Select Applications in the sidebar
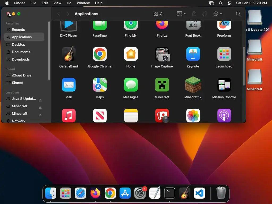Screen dimensions: 272x204 click(24, 37)
